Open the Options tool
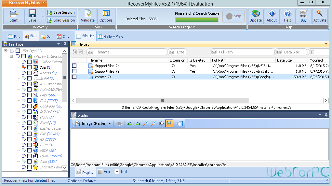This screenshot has width=332, height=186. point(106,16)
